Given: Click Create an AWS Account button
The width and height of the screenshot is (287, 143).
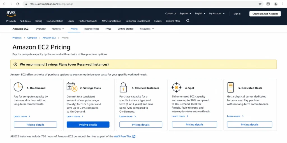Looking at the screenshot, I should coord(265,14).
